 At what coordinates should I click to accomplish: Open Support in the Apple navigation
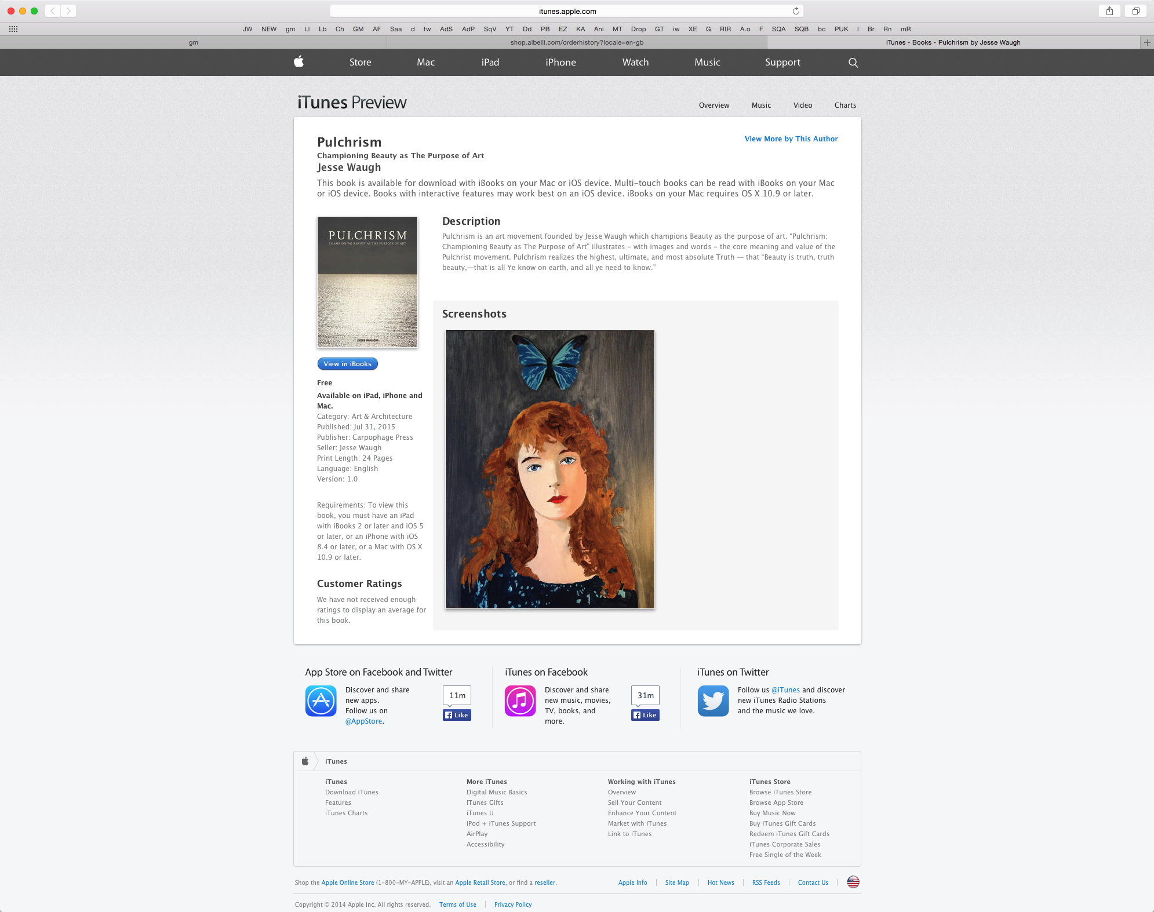(782, 63)
